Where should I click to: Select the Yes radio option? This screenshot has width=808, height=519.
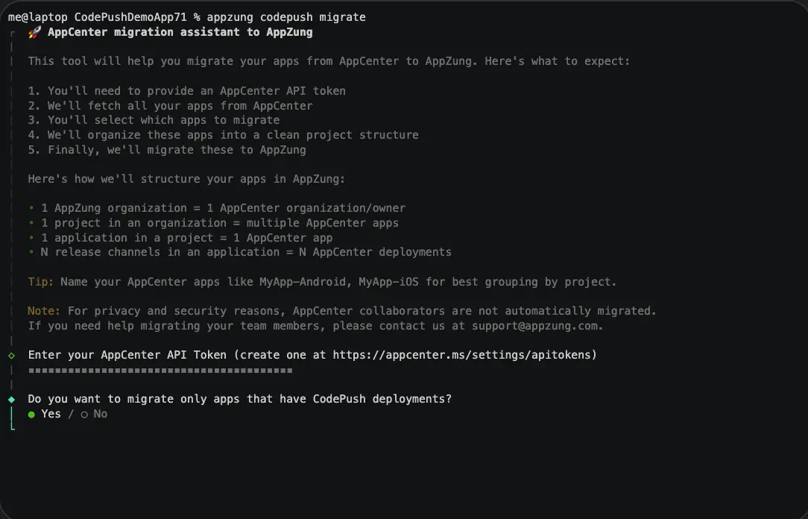tap(44, 414)
